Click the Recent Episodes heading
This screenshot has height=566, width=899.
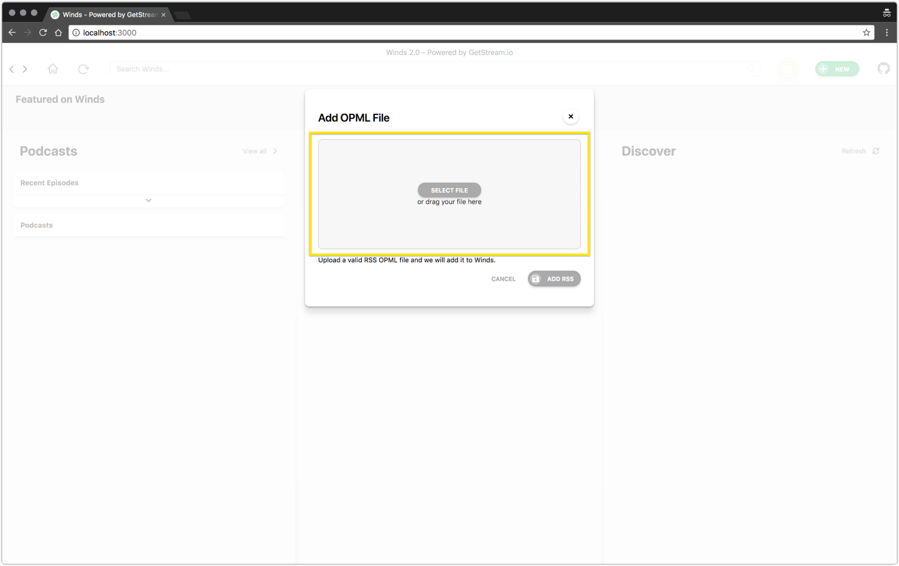(49, 183)
